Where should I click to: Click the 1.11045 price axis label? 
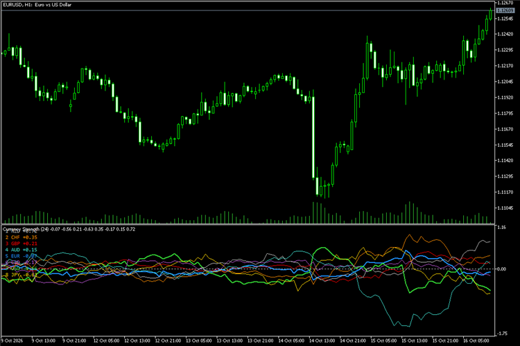point(505,208)
